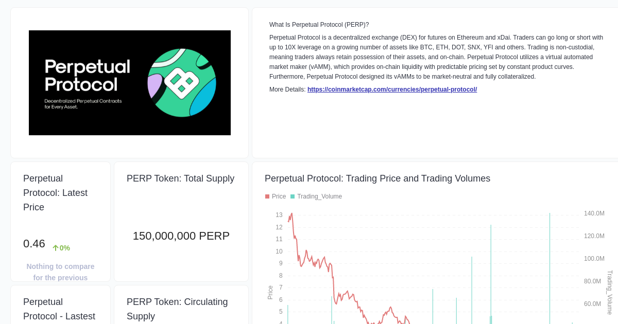Click the teal Trading_Volume legend swatch
The width and height of the screenshot is (618, 324).
pyautogui.click(x=292, y=196)
